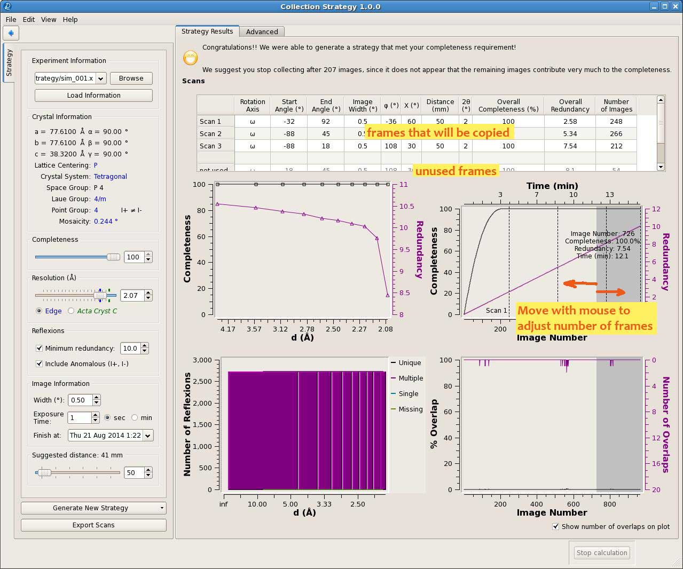Click the smiley face success icon

coord(190,58)
